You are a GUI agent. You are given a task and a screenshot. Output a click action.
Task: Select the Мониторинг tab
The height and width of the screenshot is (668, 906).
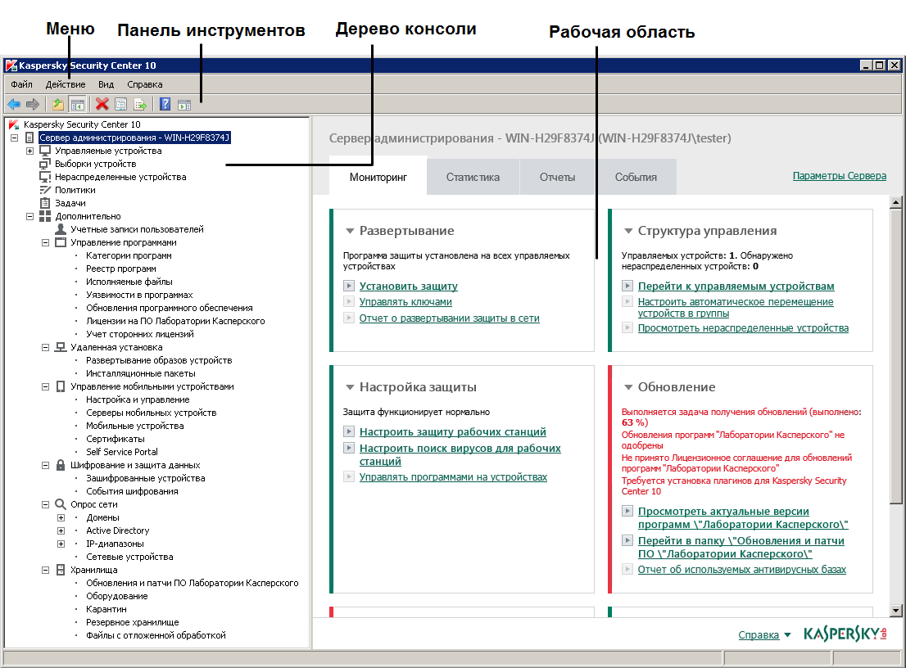pos(378,178)
